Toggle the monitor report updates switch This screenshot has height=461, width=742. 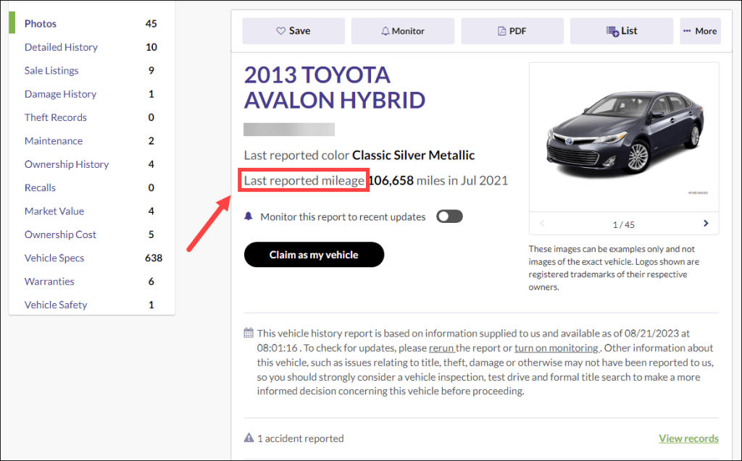point(449,216)
